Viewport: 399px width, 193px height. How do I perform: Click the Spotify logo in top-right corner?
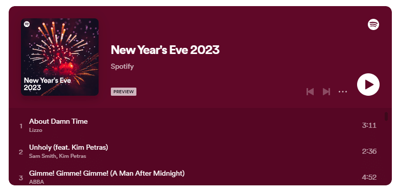point(373,24)
